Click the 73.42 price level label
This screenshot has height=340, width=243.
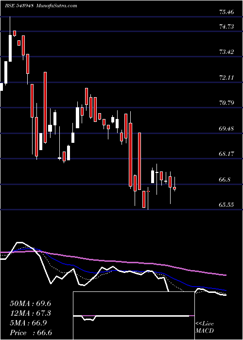coord(226,52)
